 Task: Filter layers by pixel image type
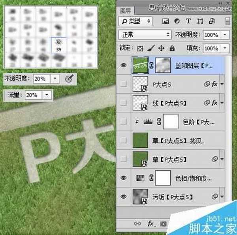point(166,21)
